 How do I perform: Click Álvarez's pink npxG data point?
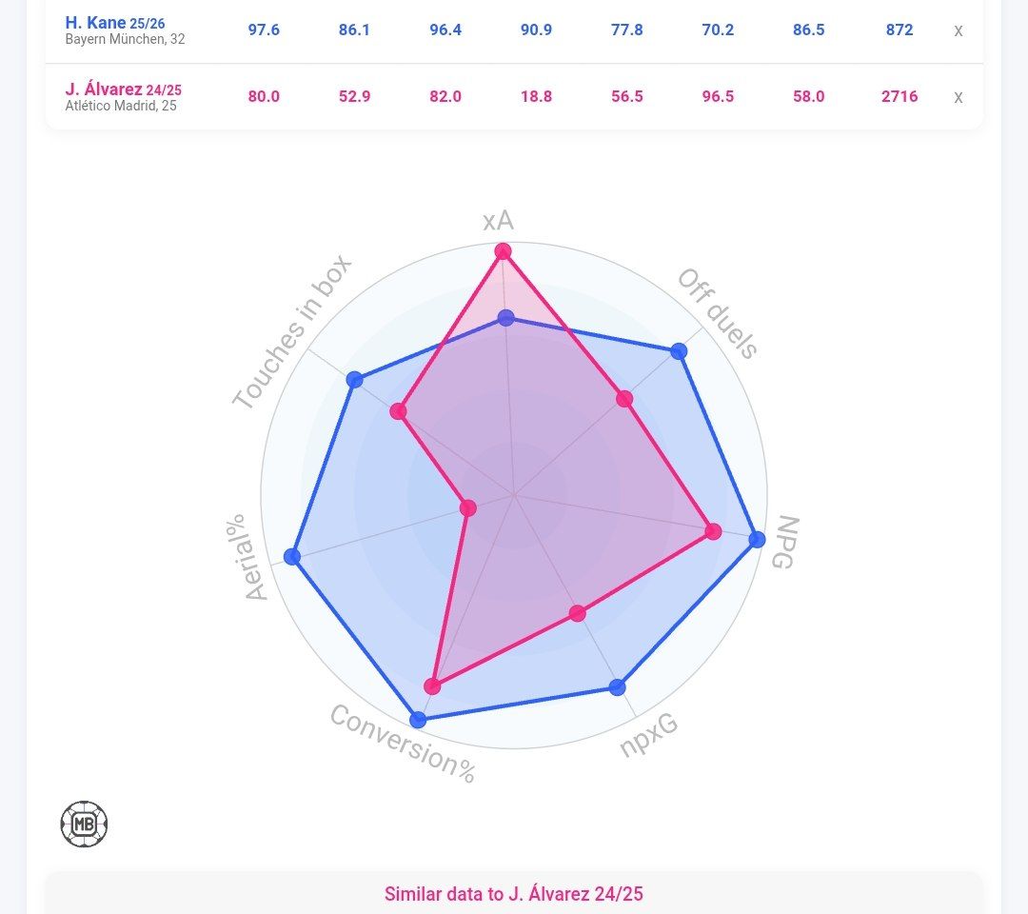[x=577, y=613]
